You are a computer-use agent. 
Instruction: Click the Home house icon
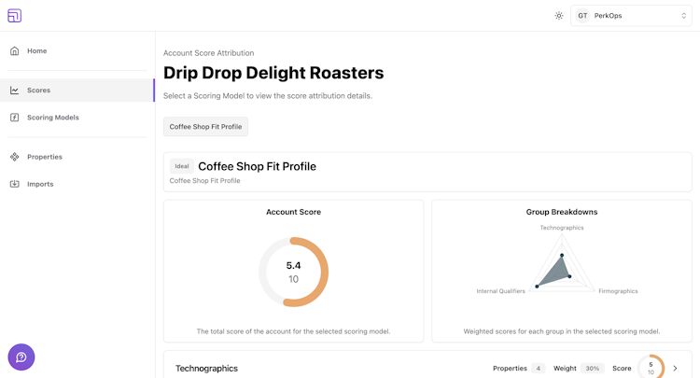click(14, 51)
